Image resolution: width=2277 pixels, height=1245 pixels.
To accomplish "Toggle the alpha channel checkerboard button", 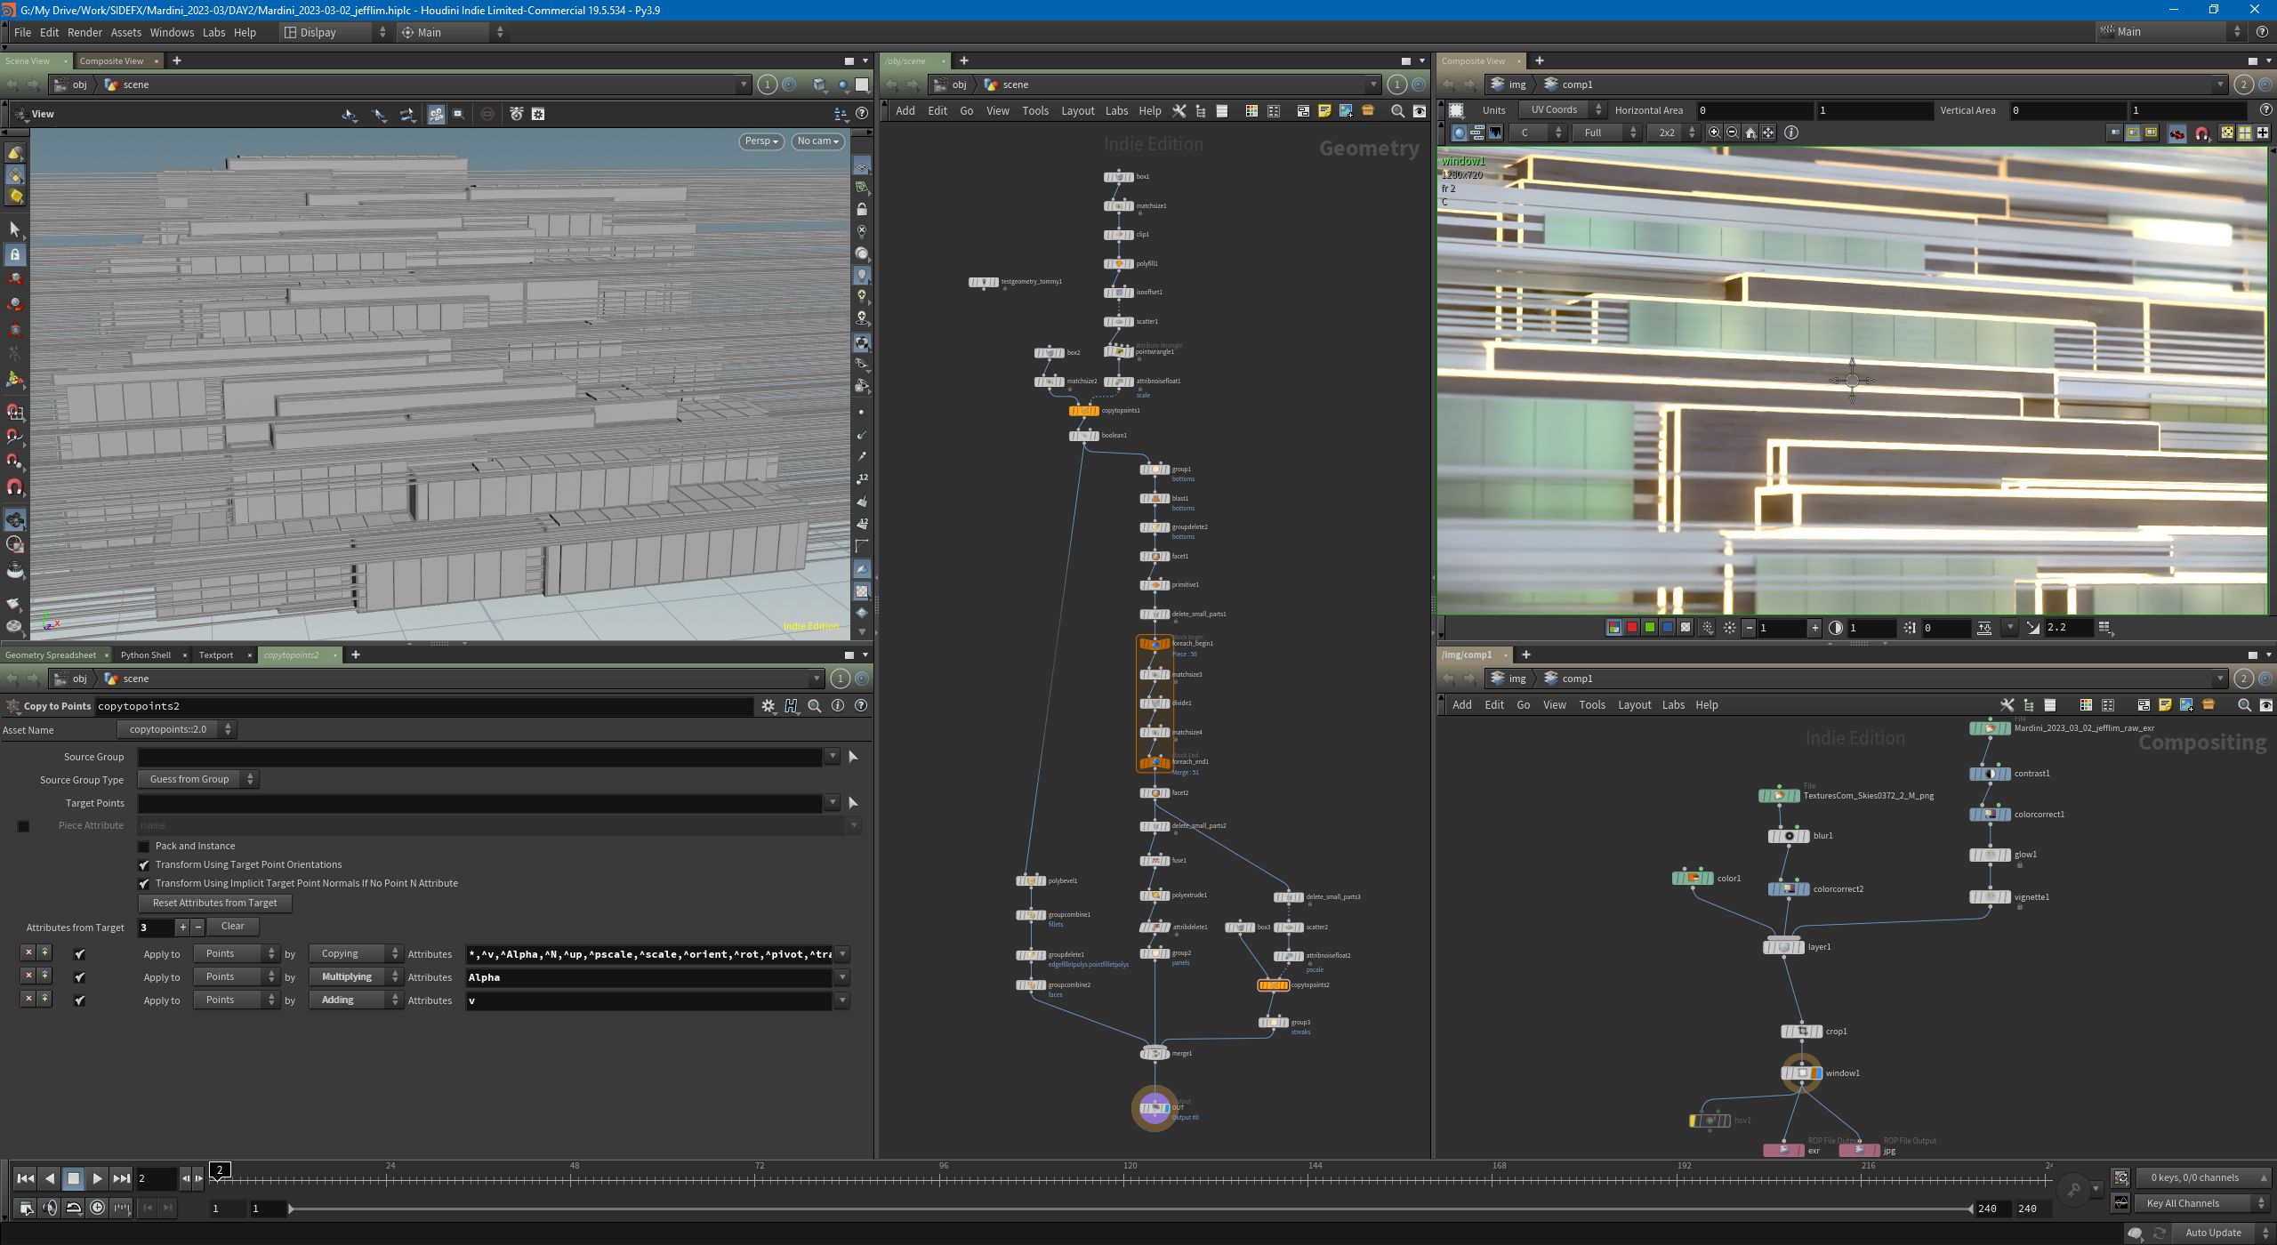I will (x=1685, y=628).
